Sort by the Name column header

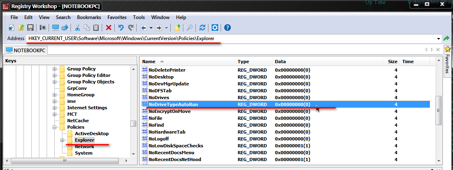pyautogui.click(x=187, y=62)
